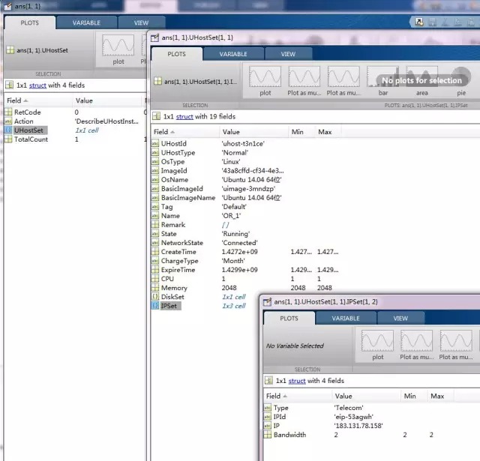
Task: Open the VARIABLE tab in the IPSet window
Action: (x=346, y=318)
